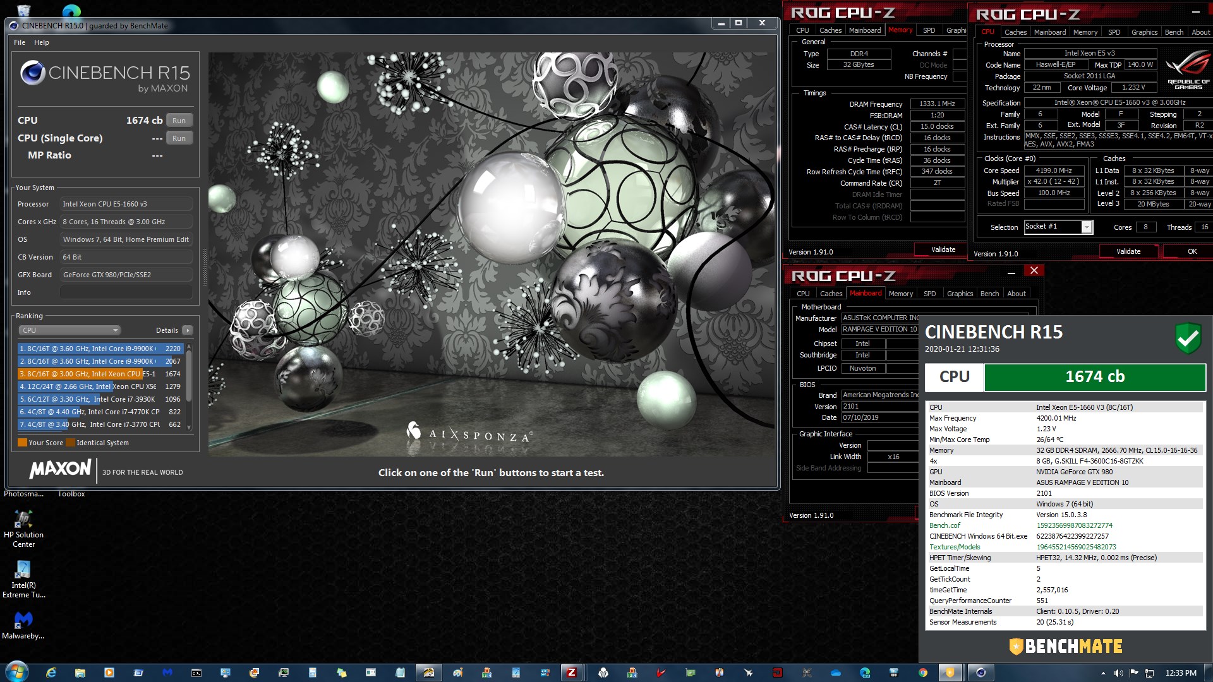Image resolution: width=1213 pixels, height=682 pixels.
Task: Click the Action Center flag tray icon
Action: pos(1133,673)
